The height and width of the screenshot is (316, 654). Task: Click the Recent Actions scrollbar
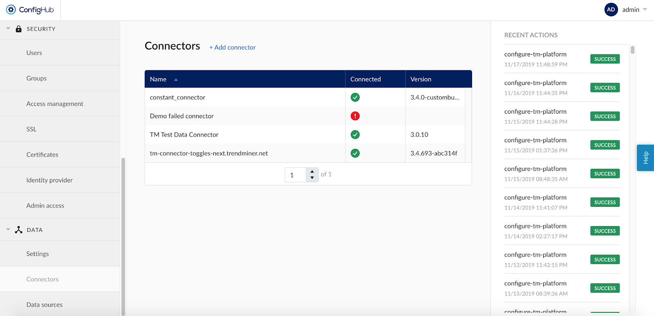[x=632, y=50]
